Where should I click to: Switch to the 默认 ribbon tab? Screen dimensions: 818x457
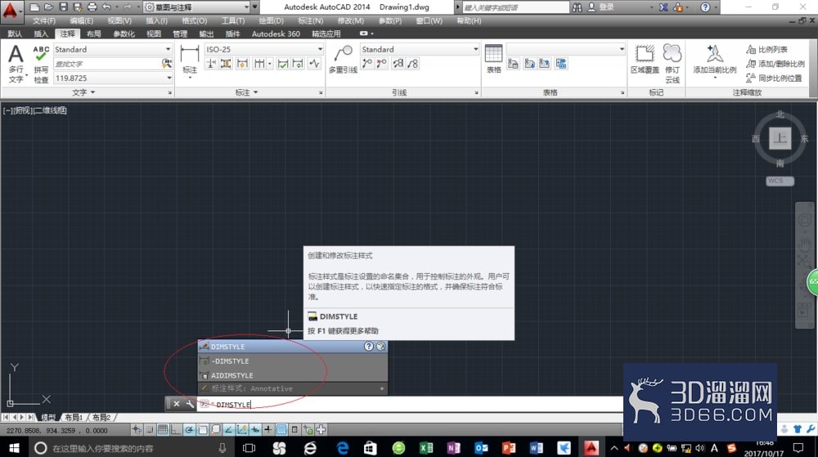point(15,34)
